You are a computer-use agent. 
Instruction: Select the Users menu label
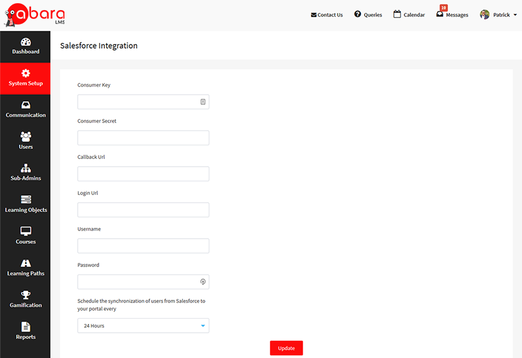[26, 146]
